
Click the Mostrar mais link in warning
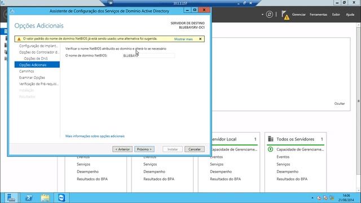183,39
